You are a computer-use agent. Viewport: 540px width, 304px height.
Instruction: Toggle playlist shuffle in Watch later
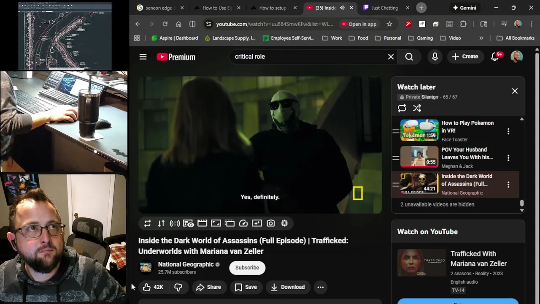pos(417,108)
